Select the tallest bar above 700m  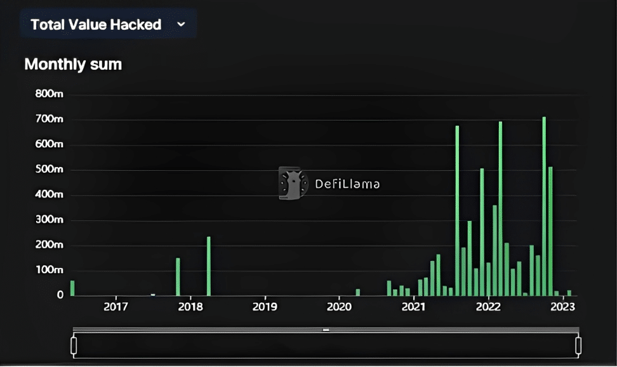point(544,206)
